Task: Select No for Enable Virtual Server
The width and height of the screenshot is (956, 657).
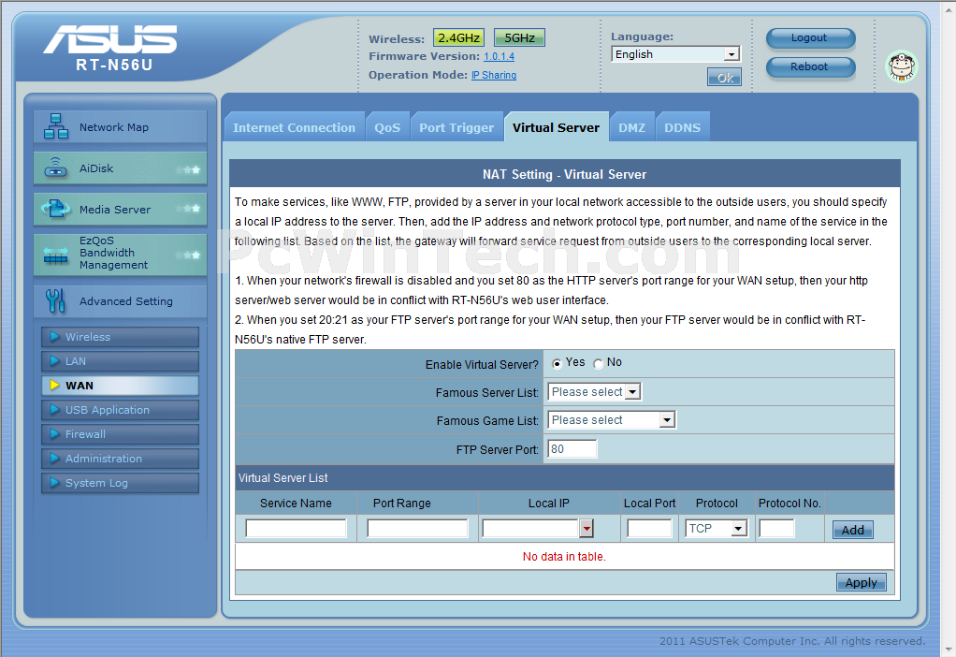Action: 598,363
